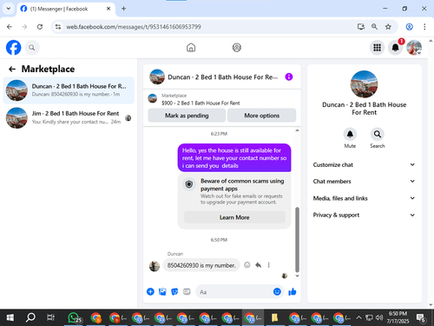Open Chrome profile icon
This screenshot has height=326, width=434.
pos(409,27)
